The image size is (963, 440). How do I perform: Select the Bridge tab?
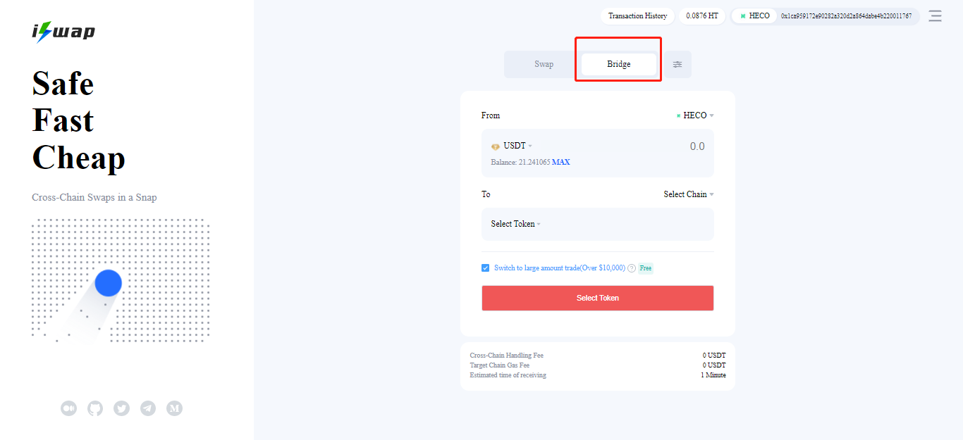pos(619,64)
